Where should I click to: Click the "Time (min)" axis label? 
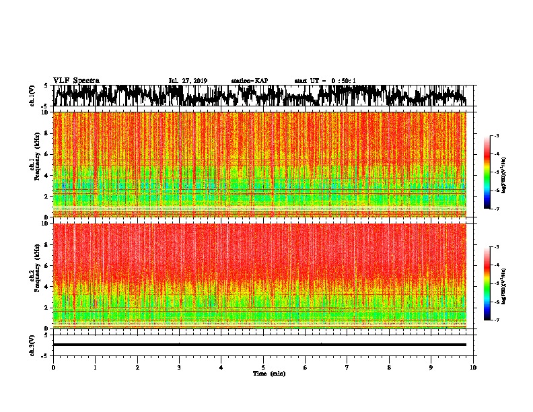[x=269, y=374]
